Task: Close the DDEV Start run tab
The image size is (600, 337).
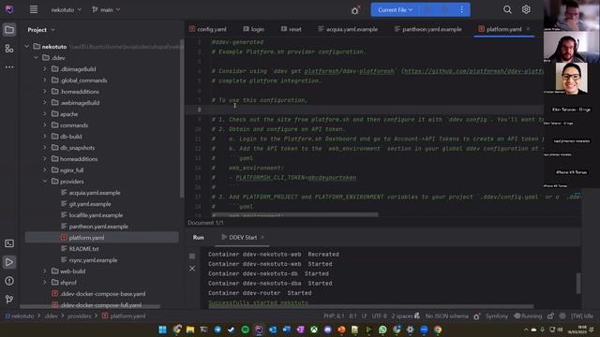Action: click(262, 237)
